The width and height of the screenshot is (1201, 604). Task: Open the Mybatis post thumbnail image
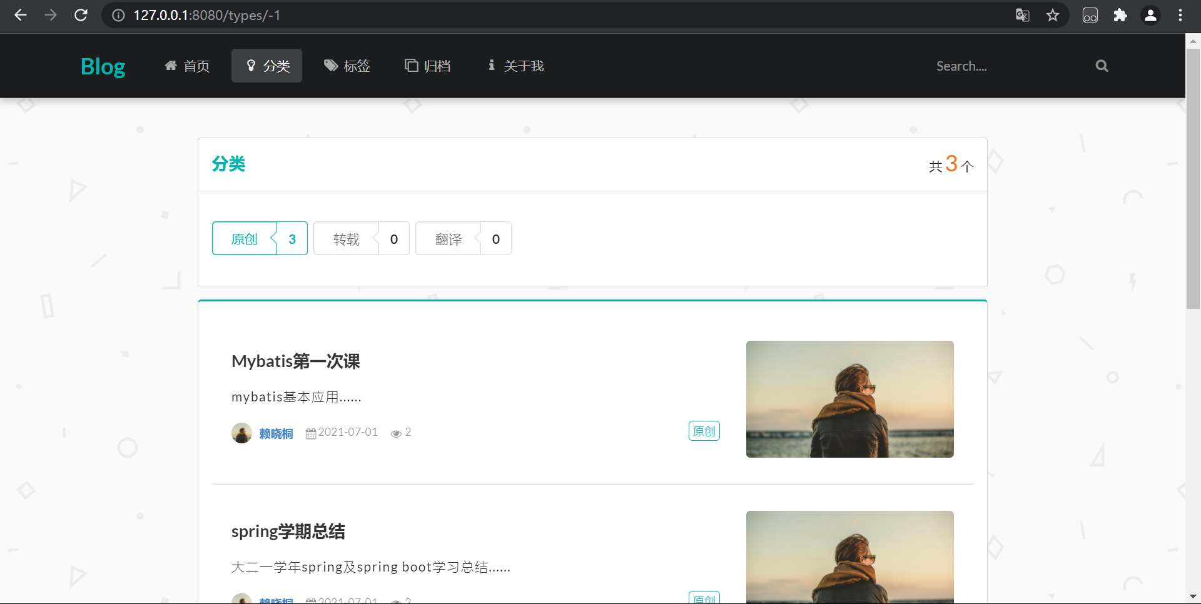pos(850,399)
